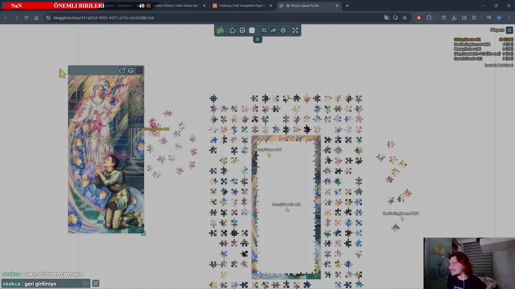Close the reference image preview panel
The width and height of the screenshot is (515, 289).
pos(139,71)
